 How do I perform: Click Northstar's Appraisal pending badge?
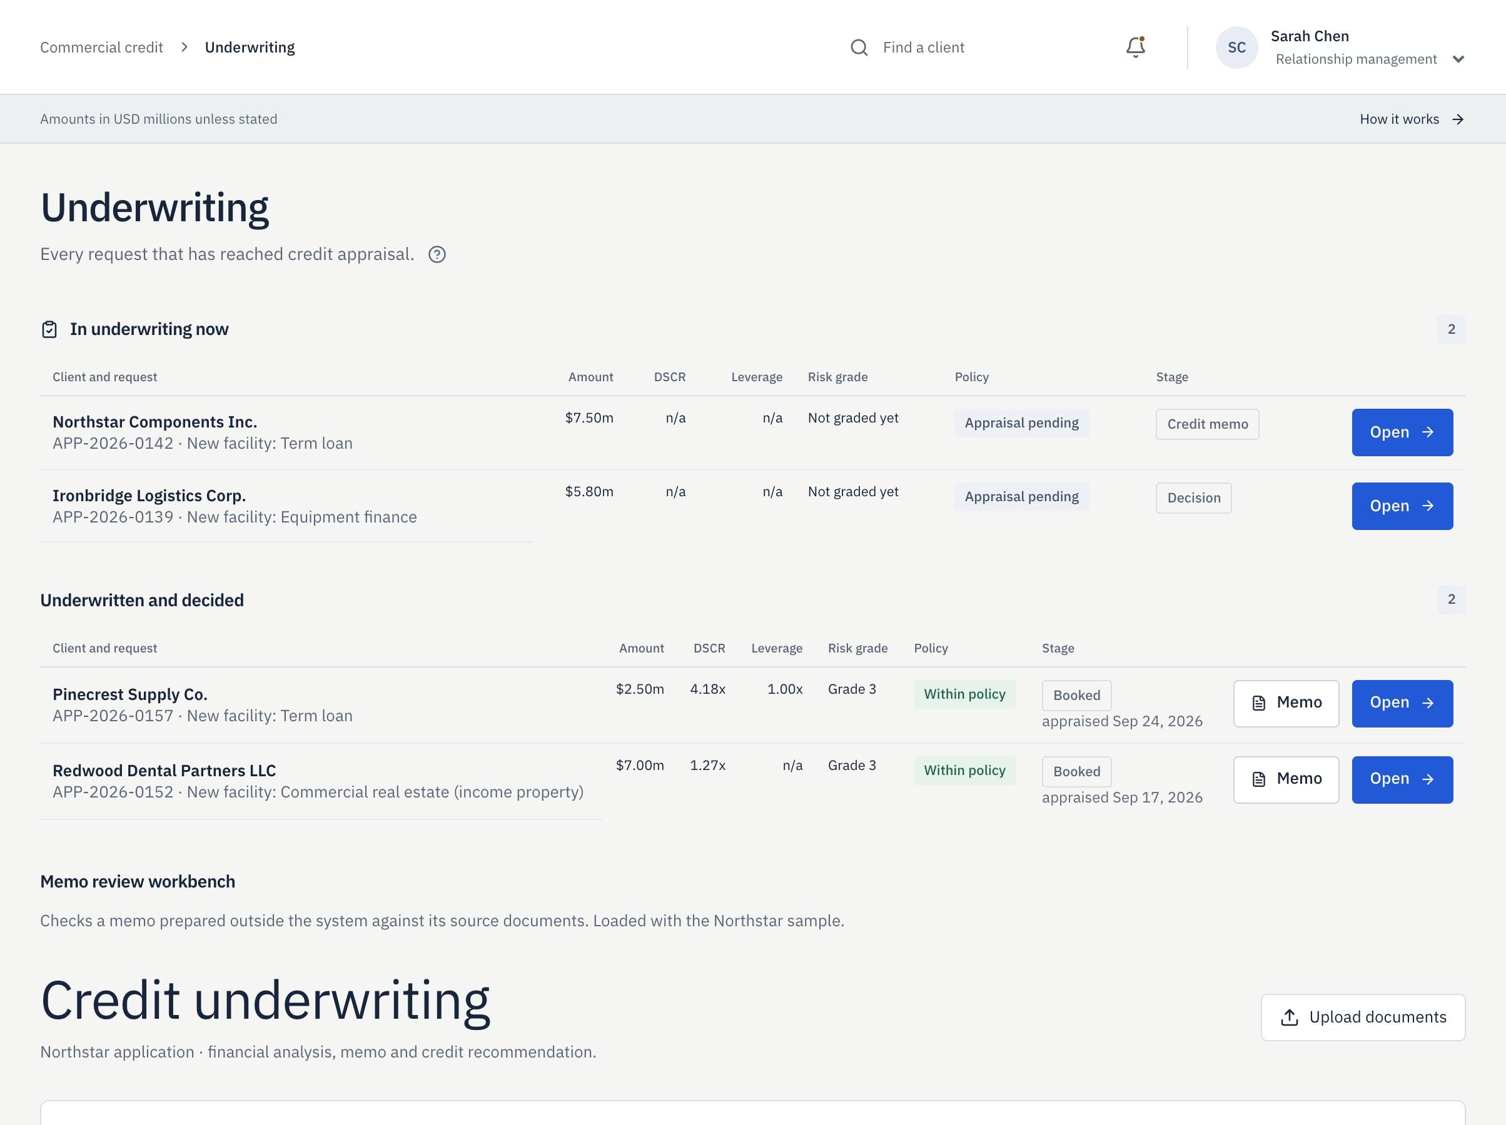(1021, 423)
